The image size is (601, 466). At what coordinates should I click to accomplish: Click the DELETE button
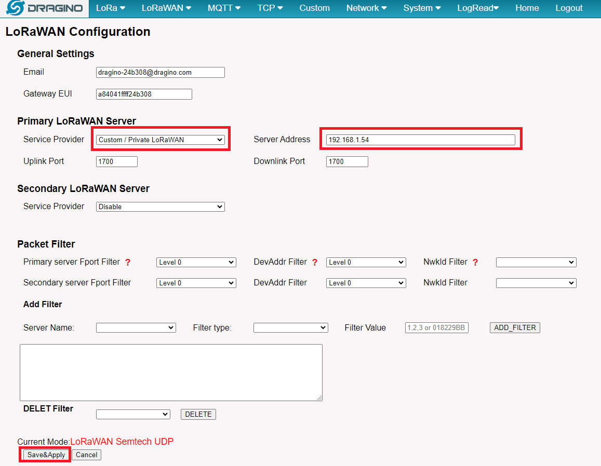[x=198, y=414]
